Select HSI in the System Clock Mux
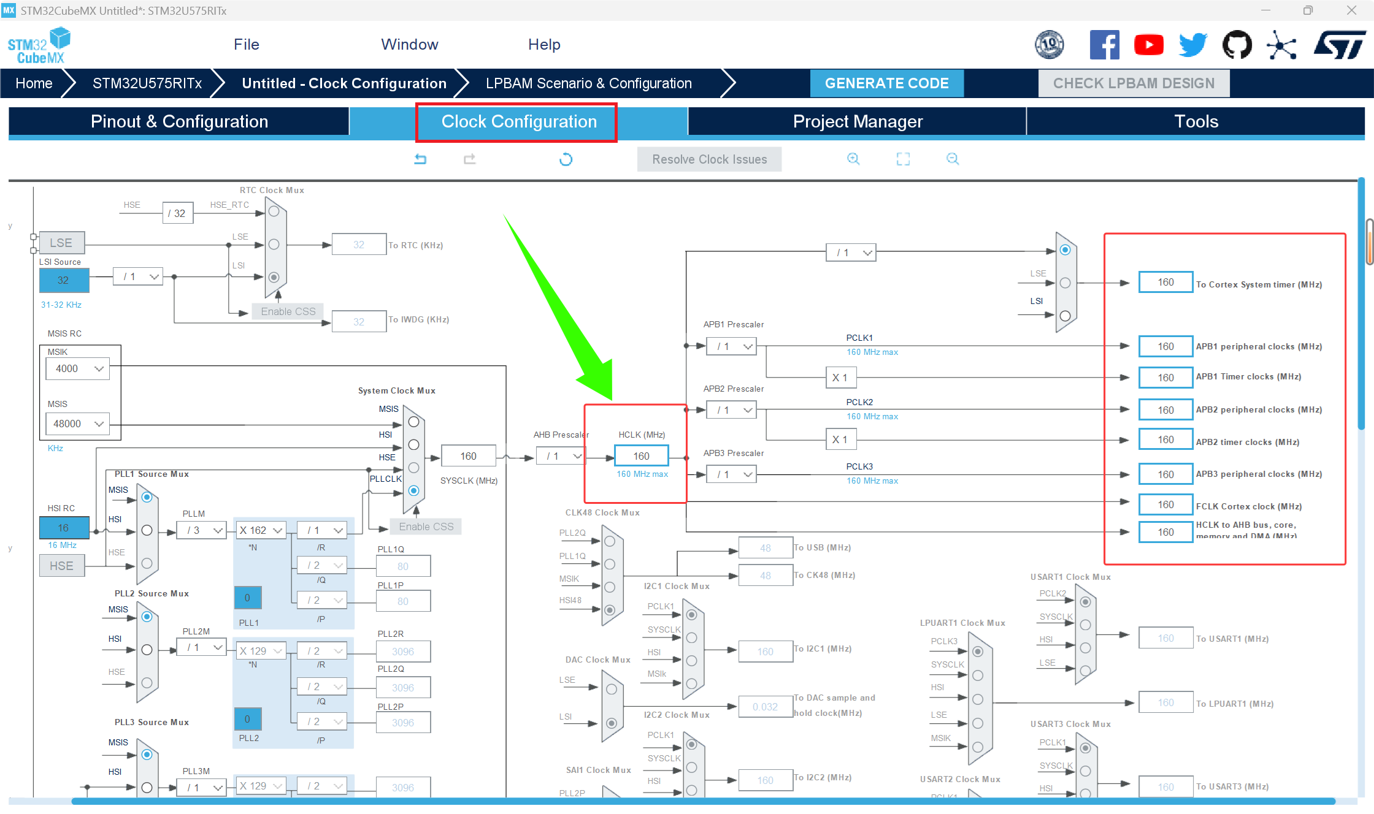 coord(414,444)
